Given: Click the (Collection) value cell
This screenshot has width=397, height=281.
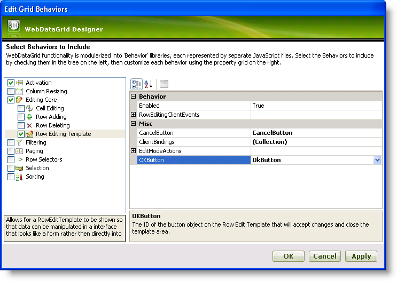Looking at the screenshot, I should click(x=316, y=142).
